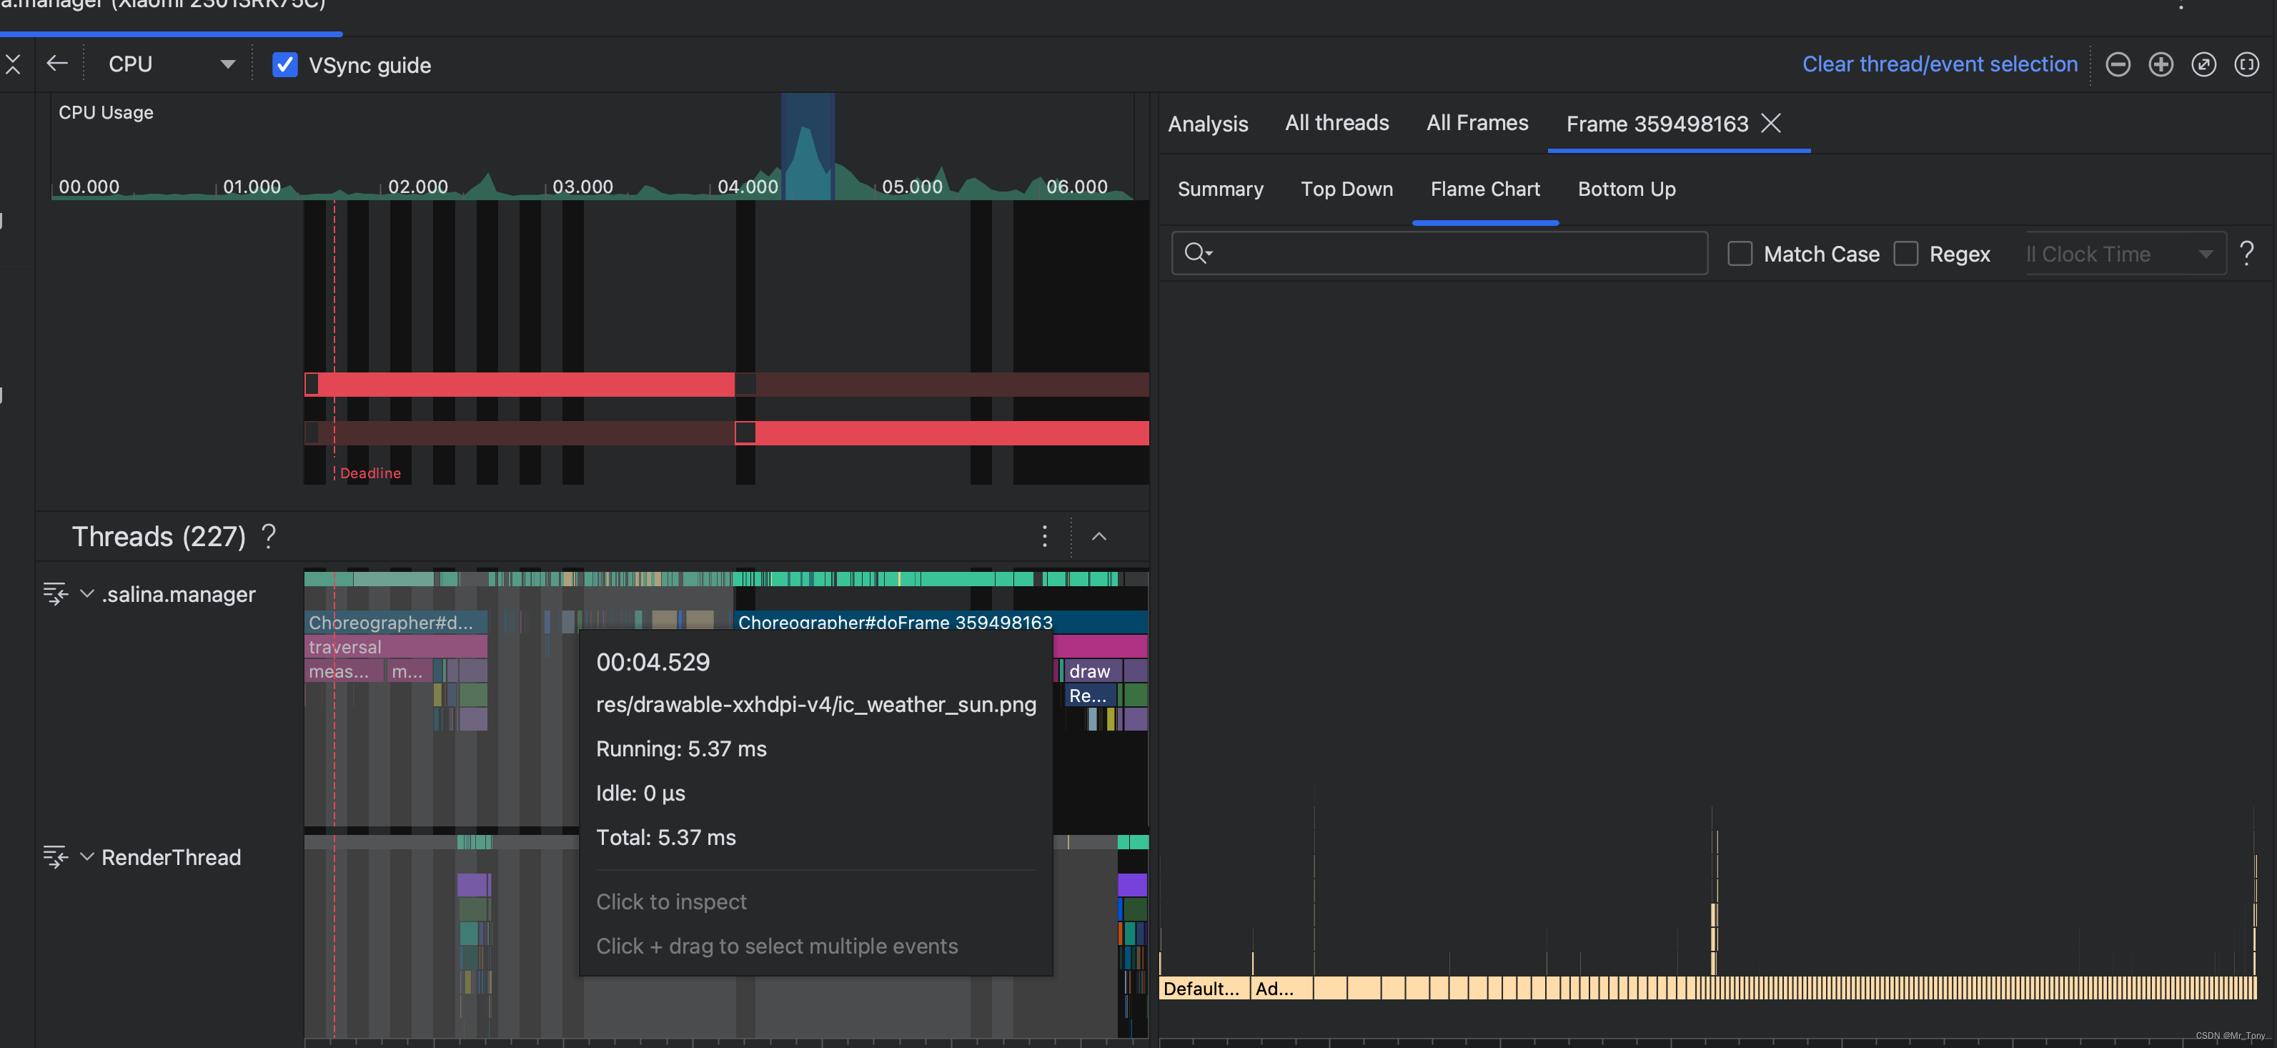Collapse the Threads section chevron
Image resolution: width=2277 pixels, height=1048 pixels.
tap(1098, 536)
